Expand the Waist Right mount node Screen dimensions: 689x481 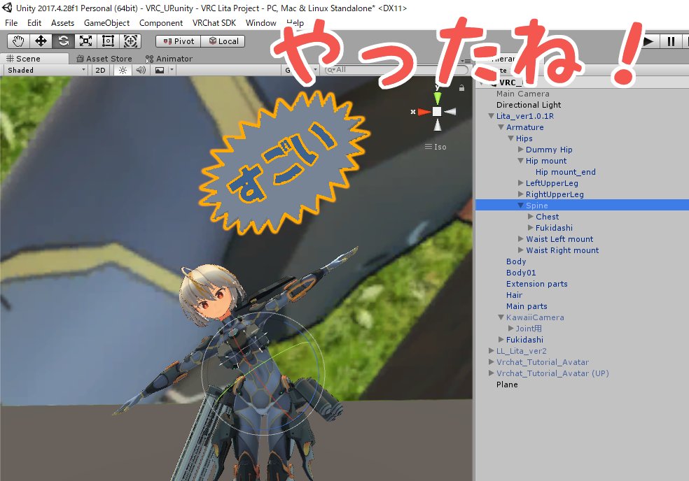pos(521,250)
